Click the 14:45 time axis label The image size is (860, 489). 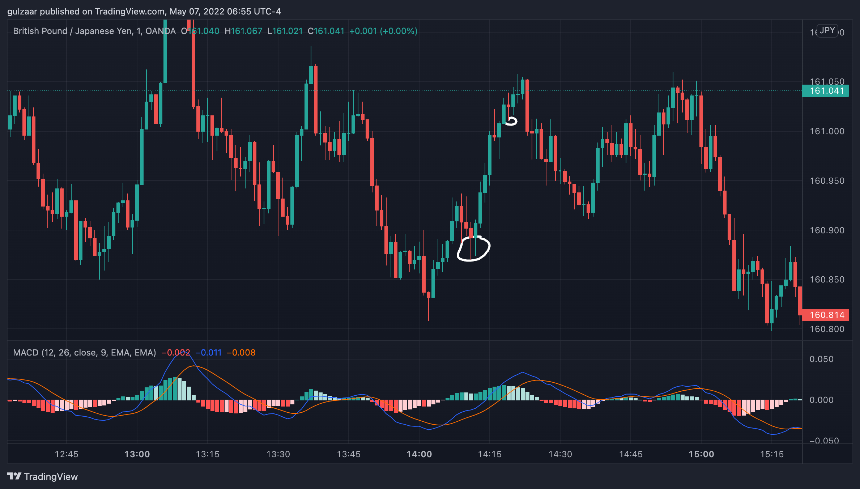tap(631, 454)
